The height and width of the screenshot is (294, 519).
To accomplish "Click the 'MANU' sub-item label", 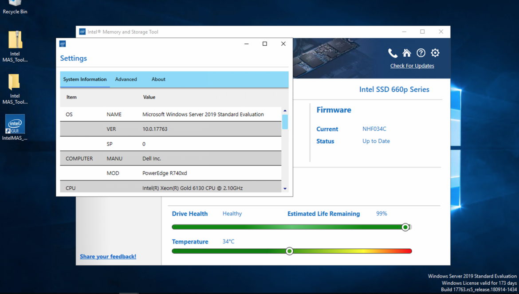I will (114, 158).
